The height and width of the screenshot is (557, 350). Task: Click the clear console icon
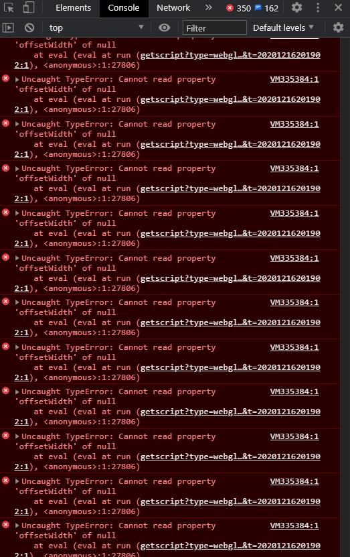(29, 27)
